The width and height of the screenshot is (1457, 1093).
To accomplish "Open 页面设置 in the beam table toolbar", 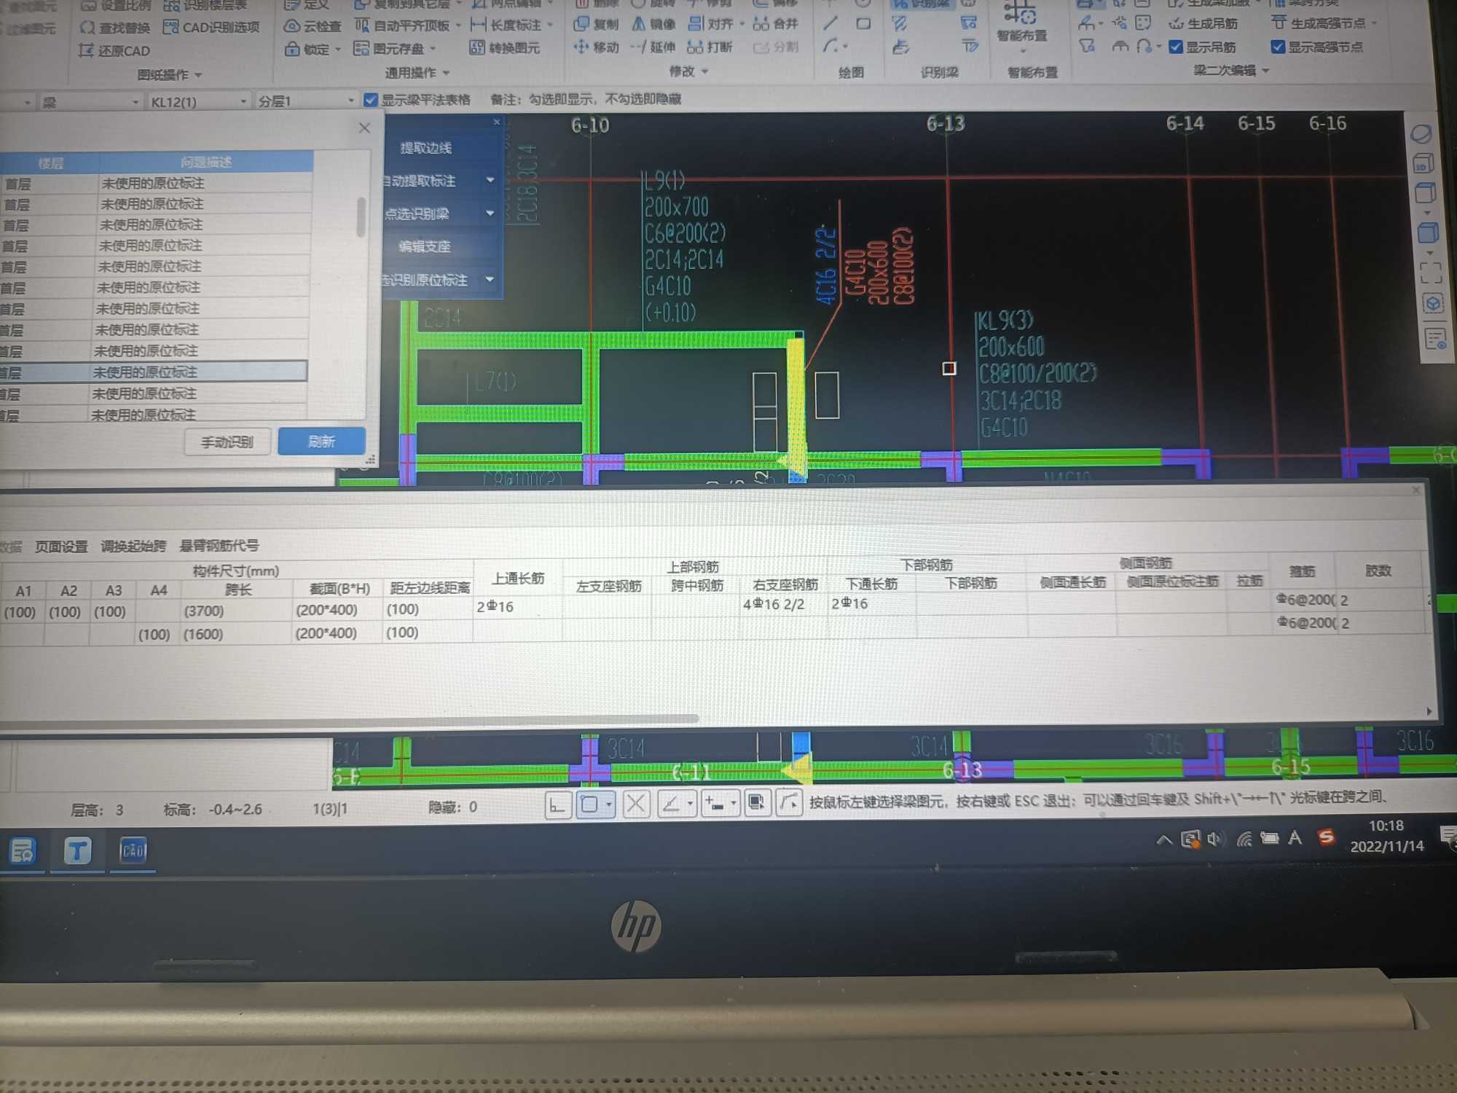I will 61,546.
